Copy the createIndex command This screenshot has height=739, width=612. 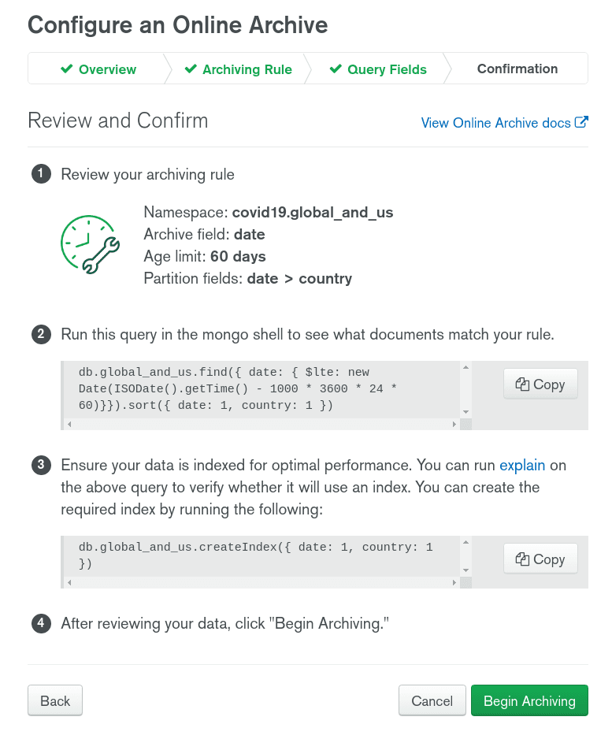pos(540,559)
